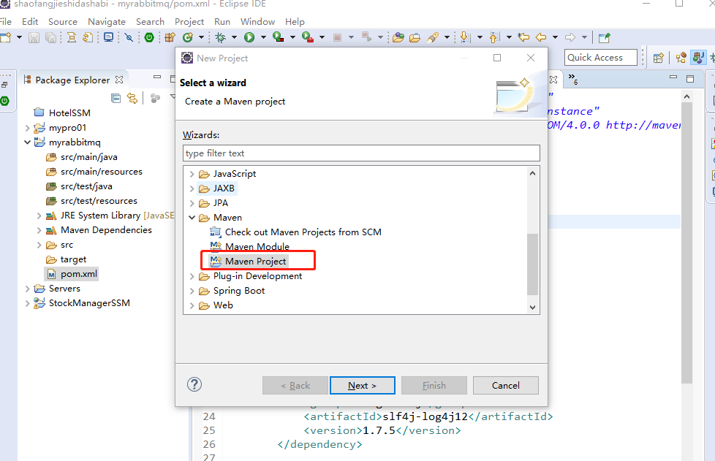Click Link with Editor in Package Explorer
Screen dimensions: 715x461
click(x=132, y=98)
